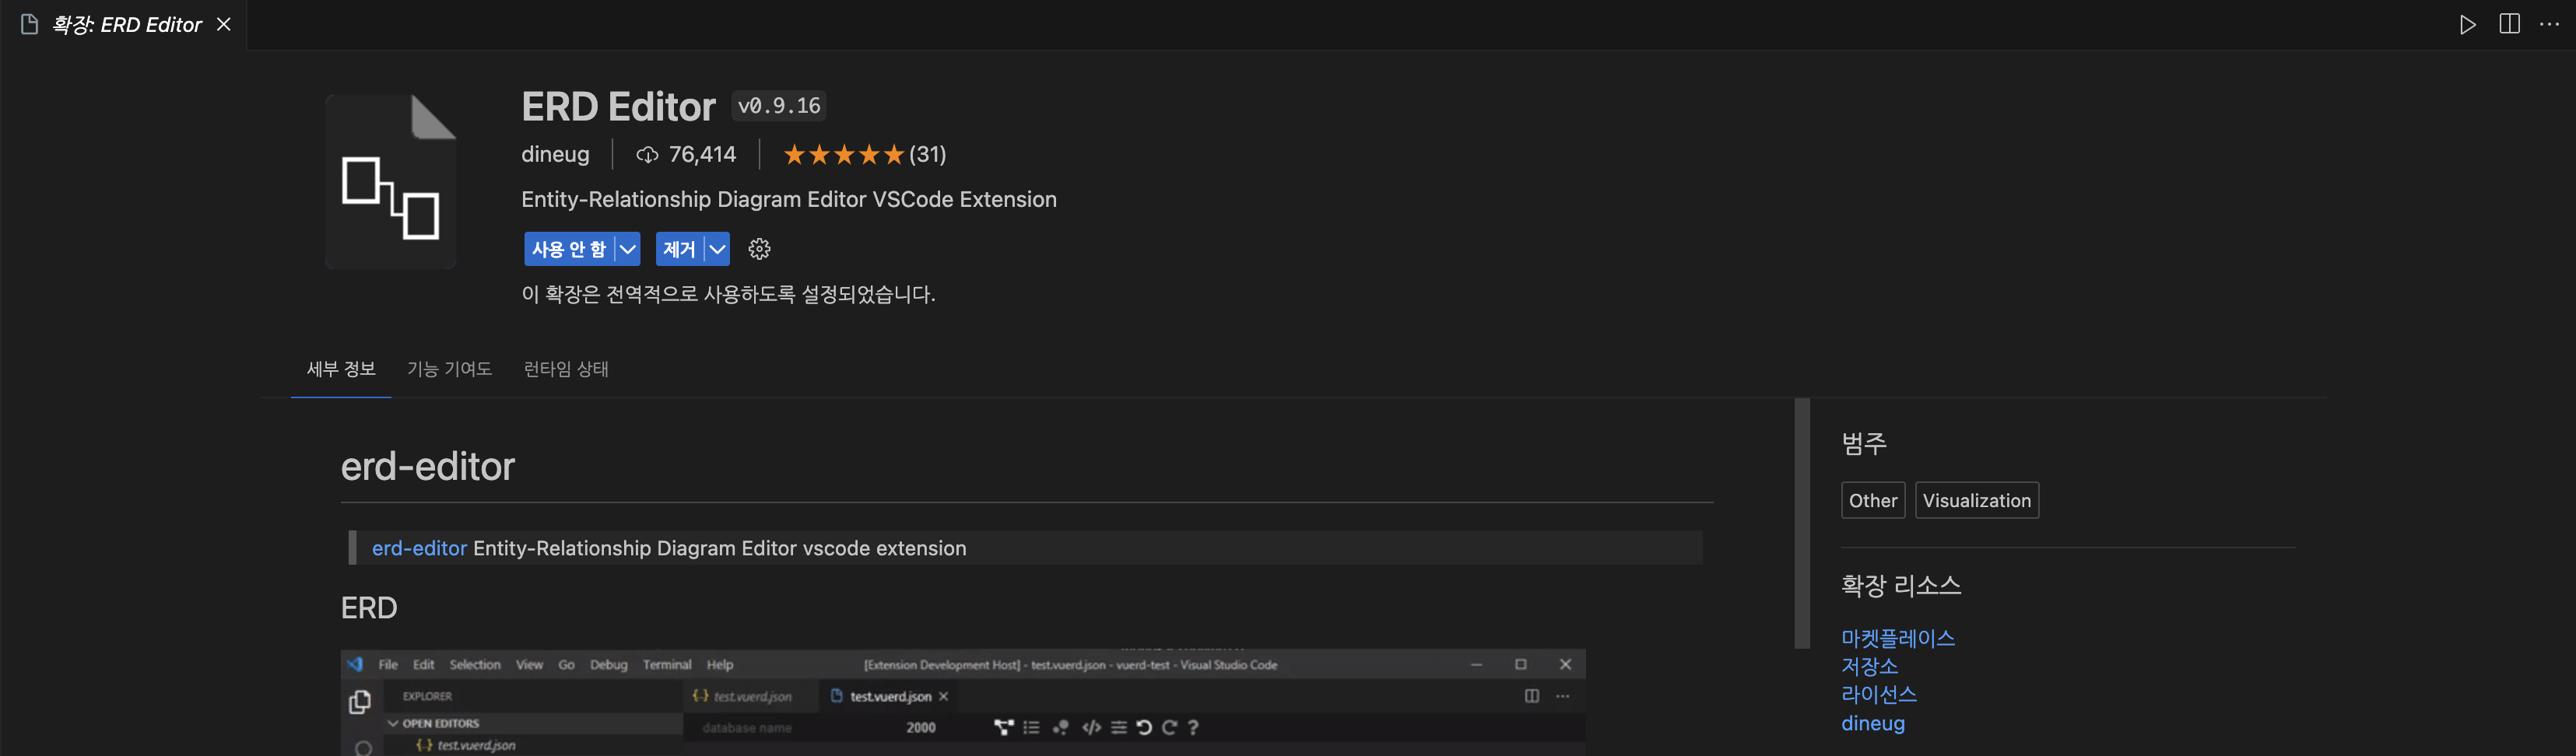Select the Other category tag

tap(1872, 500)
